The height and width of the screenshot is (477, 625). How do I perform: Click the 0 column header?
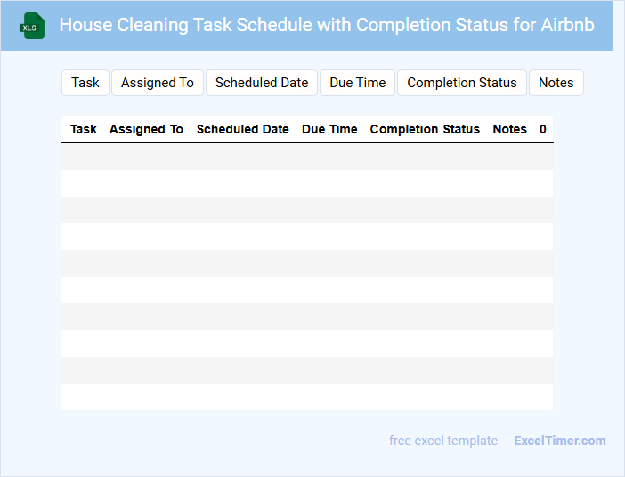pos(543,129)
